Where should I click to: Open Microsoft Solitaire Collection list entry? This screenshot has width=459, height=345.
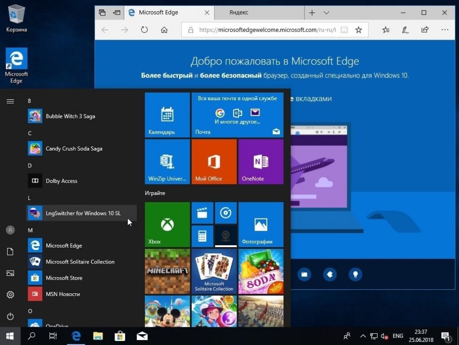coord(82,262)
